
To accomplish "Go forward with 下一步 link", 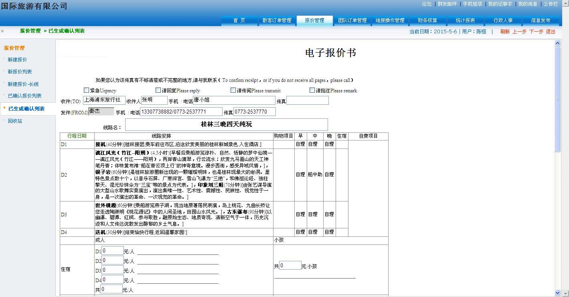I will click(x=536, y=32).
